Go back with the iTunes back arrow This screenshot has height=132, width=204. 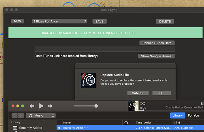coord(14,116)
